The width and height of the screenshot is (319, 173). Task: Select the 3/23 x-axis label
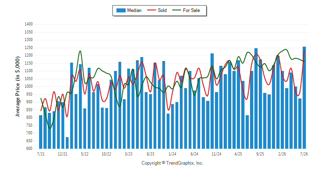(128, 154)
